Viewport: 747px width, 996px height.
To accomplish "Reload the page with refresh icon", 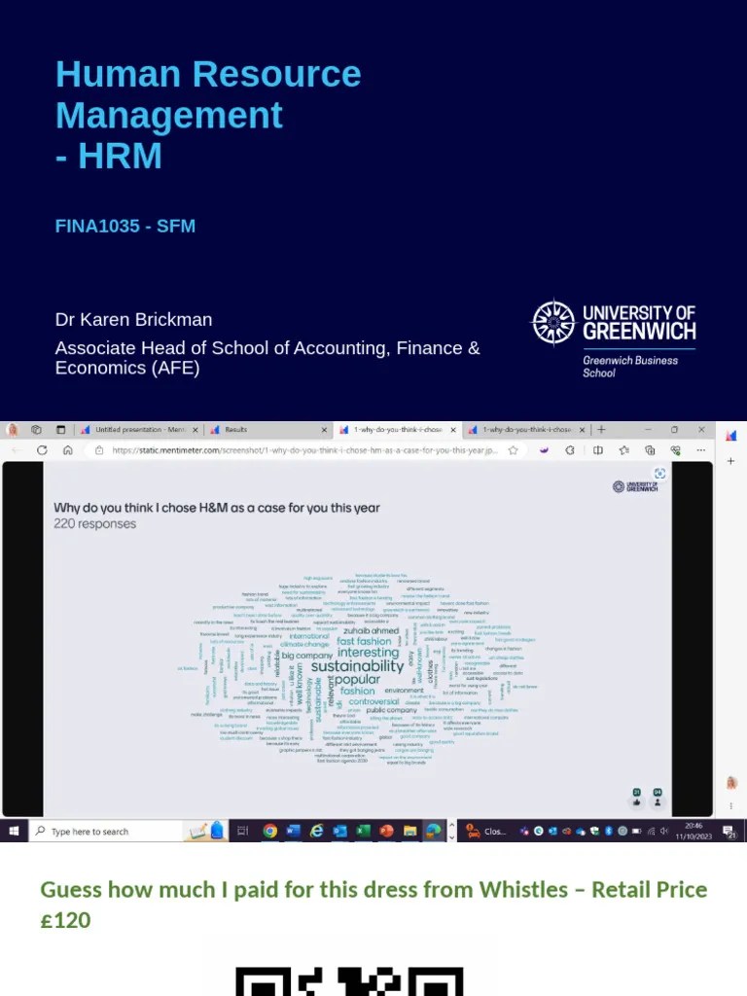I will (x=42, y=450).
